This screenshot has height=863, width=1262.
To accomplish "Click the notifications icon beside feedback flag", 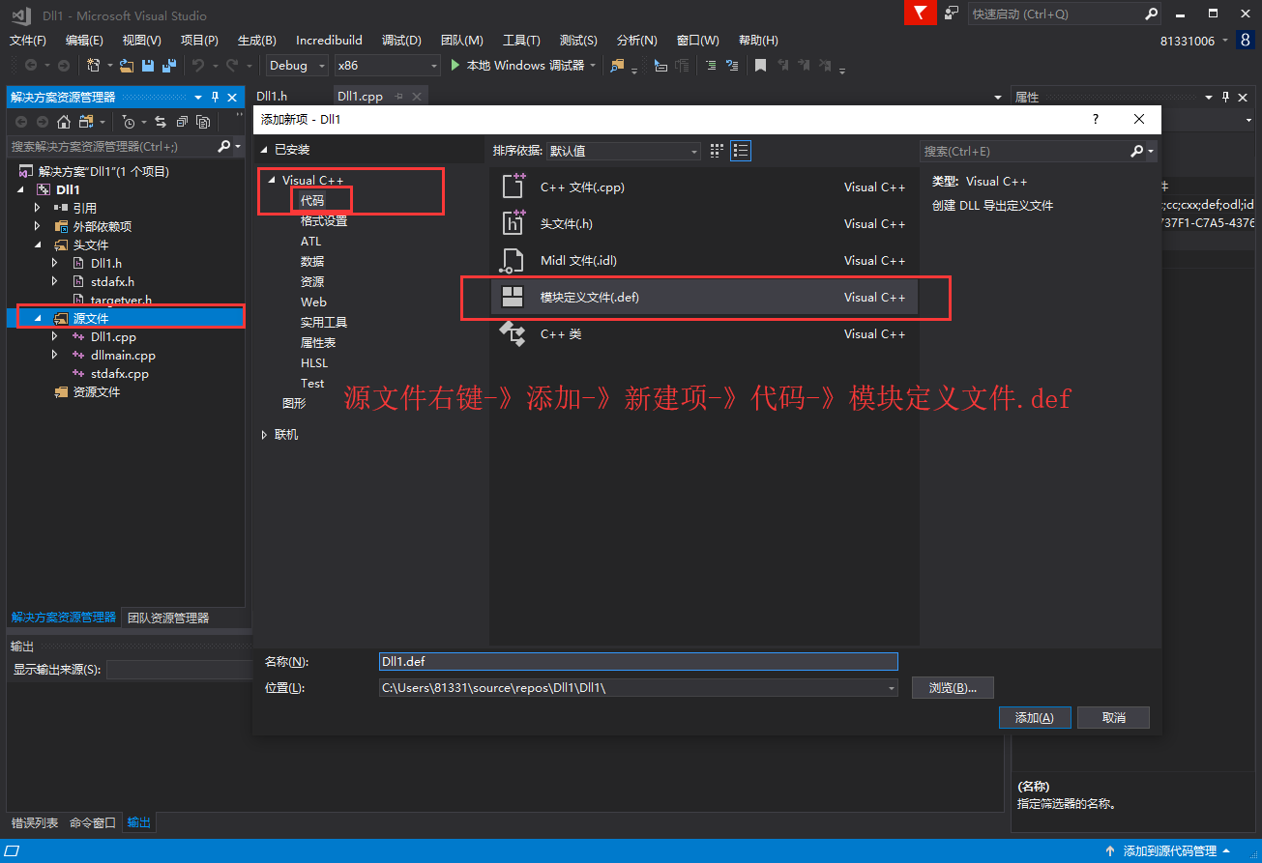I will (952, 14).
